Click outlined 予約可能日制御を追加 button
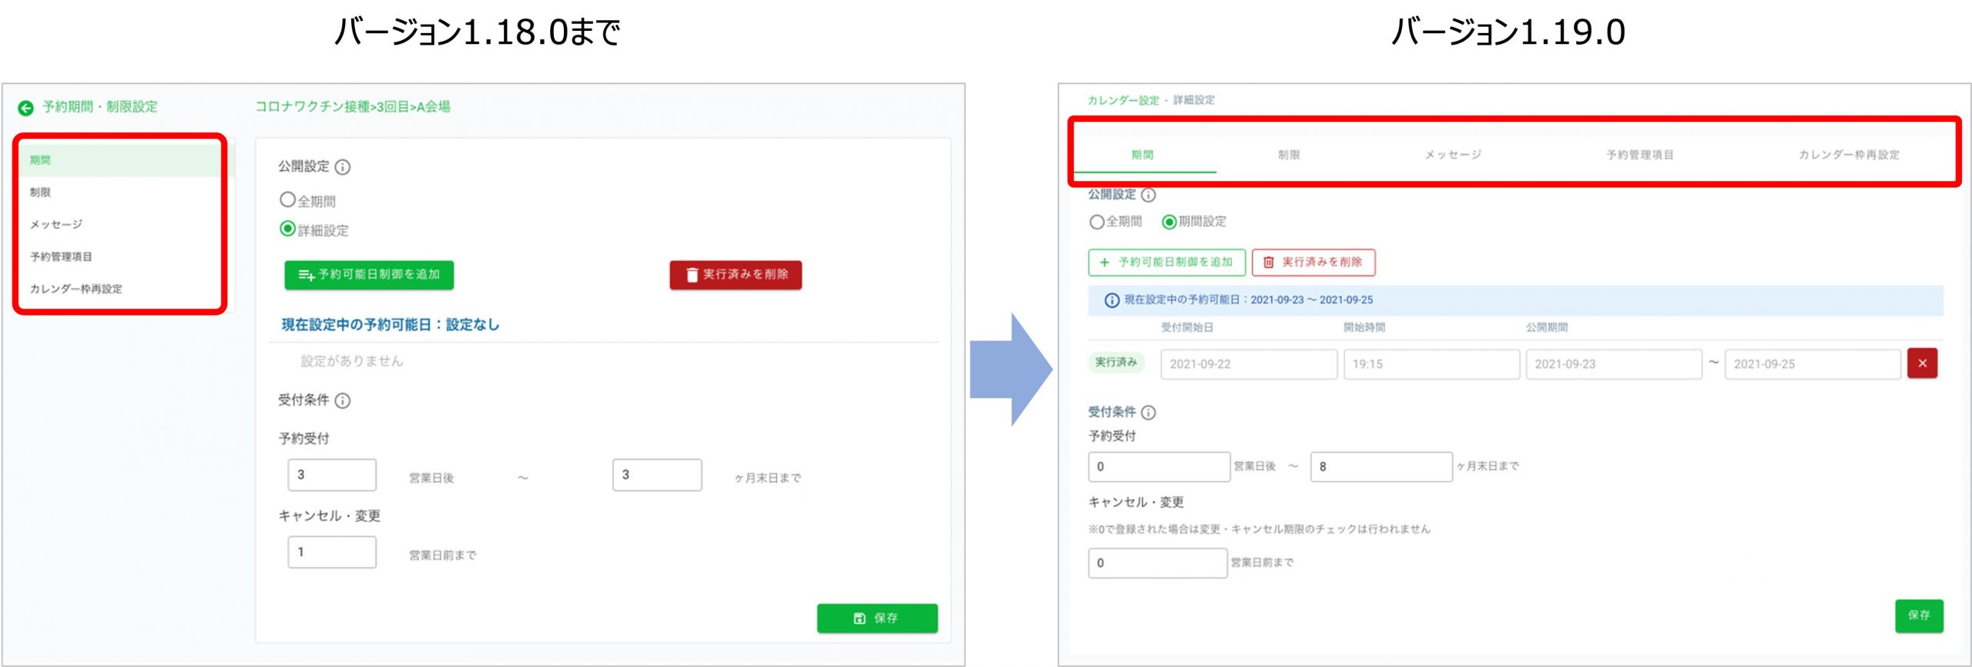The width and height of the screenshot is (1972, 667). click(1166, 263)
